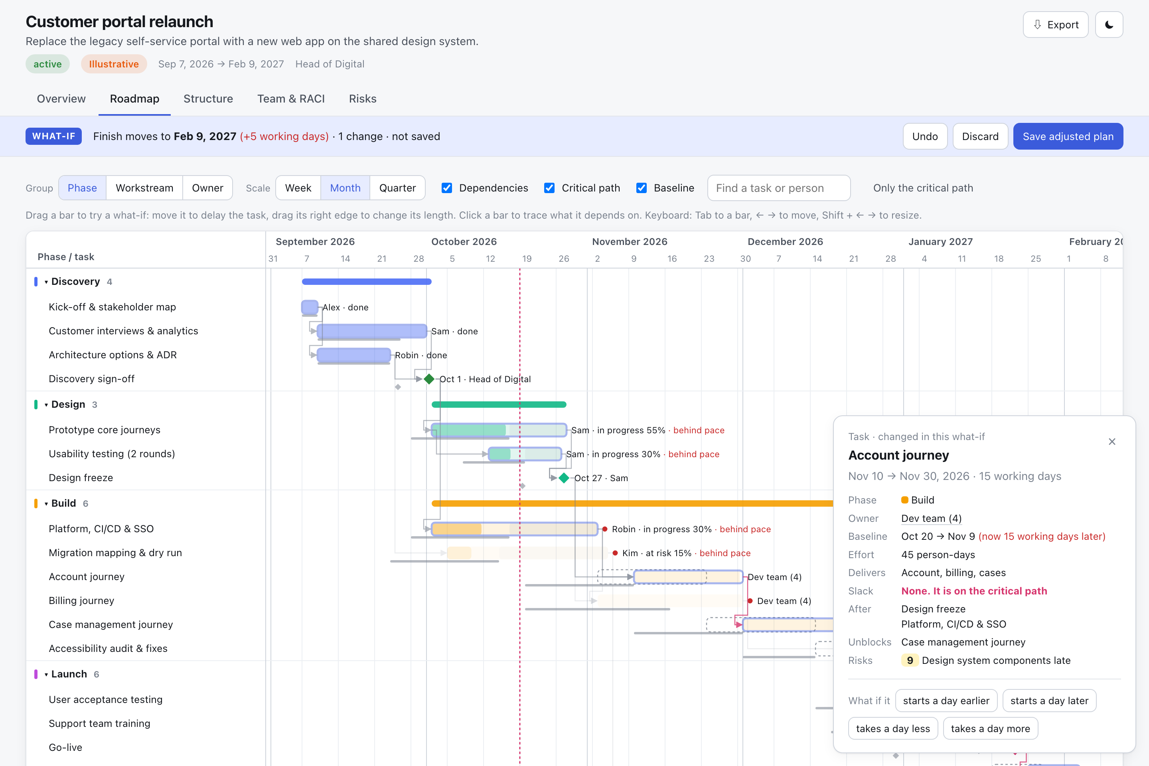This screenshot has width=1149, height=766.
Task: Open the Structure tab
Action: [x=208, y=99]
